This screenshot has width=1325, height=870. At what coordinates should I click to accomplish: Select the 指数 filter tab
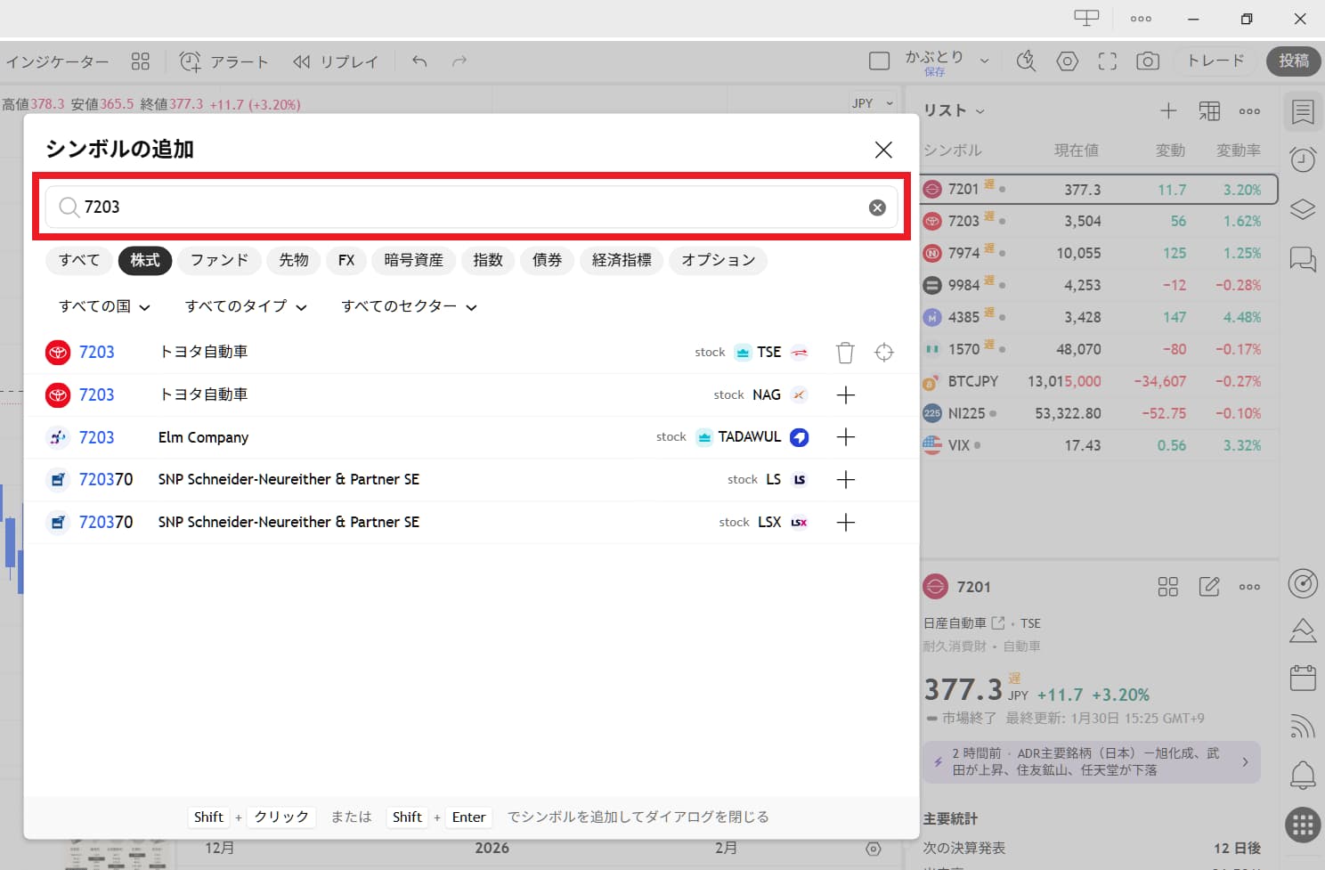tap(488, 260)
